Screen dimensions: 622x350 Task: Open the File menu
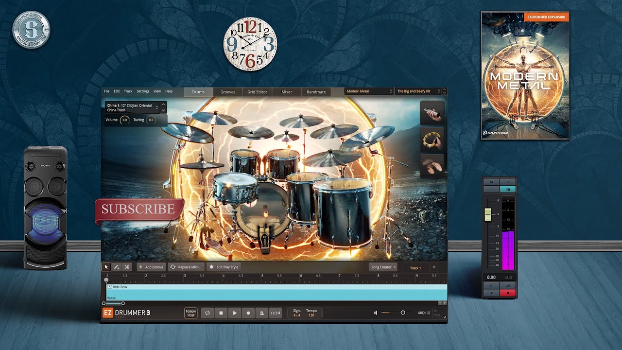click(107, 91)
